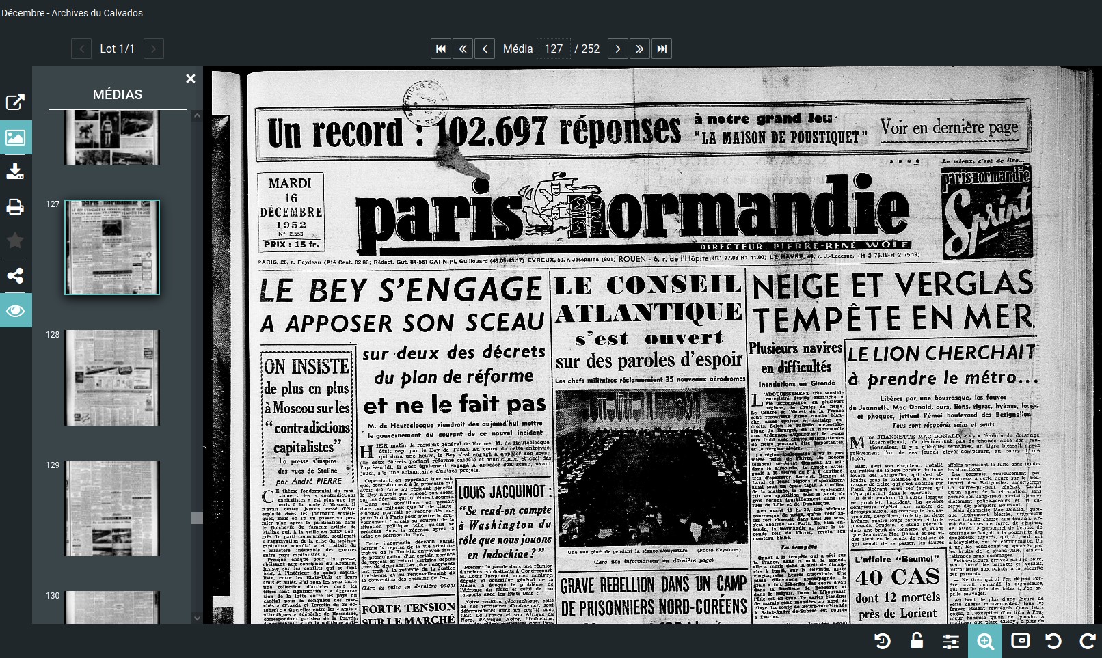Screen dimensions: 1102x658
Task: Click the 'Lot 1/1' label
Action: 117,49
